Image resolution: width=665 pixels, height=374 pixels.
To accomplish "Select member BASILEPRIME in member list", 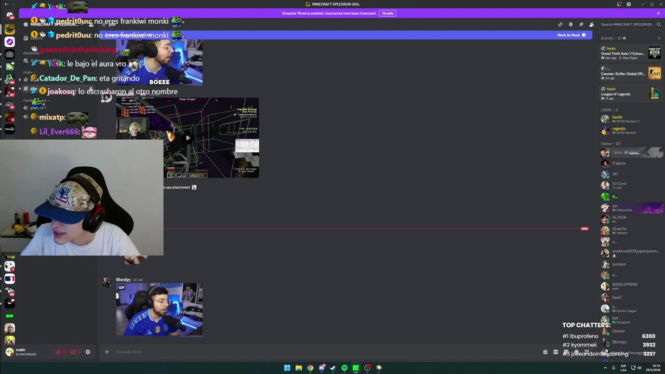I will pyautogui.click(x=631, y=286).
